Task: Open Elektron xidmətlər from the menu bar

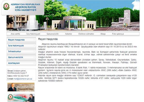Action: (x=86, y=34)
